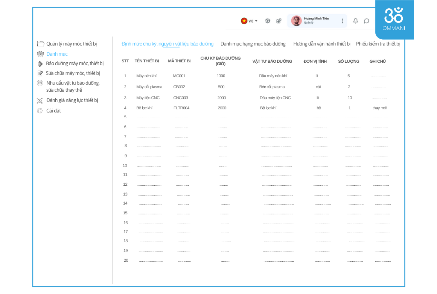Click the Bảo dưỡng máy móc sidebar icon
The image size is (437, 294).
(x=40, y=64)
